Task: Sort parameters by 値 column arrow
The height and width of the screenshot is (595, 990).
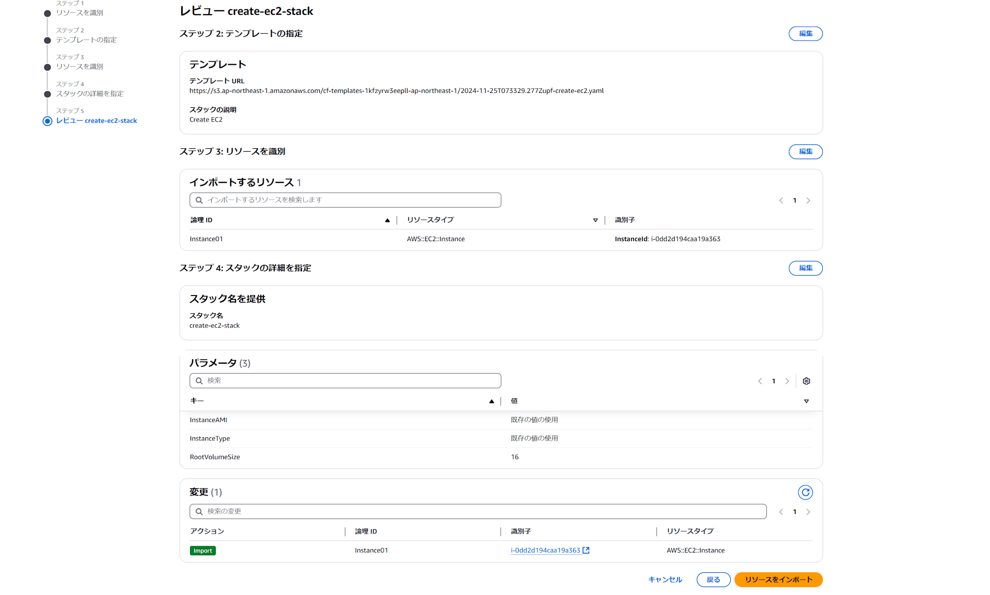Action: (806, 401)
